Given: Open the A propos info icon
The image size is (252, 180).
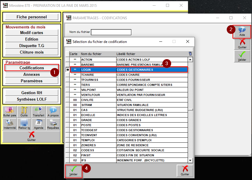Looking at the screenshot, I should [53, 112].
